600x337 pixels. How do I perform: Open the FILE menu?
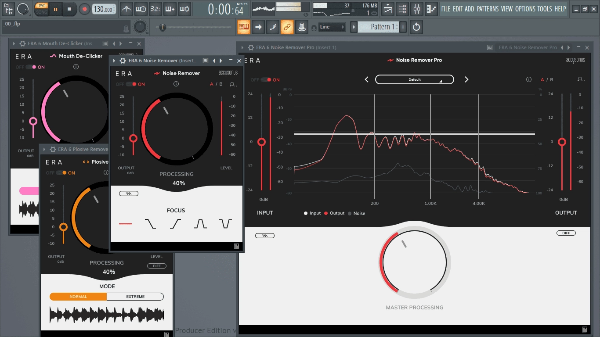pos(446,9)
